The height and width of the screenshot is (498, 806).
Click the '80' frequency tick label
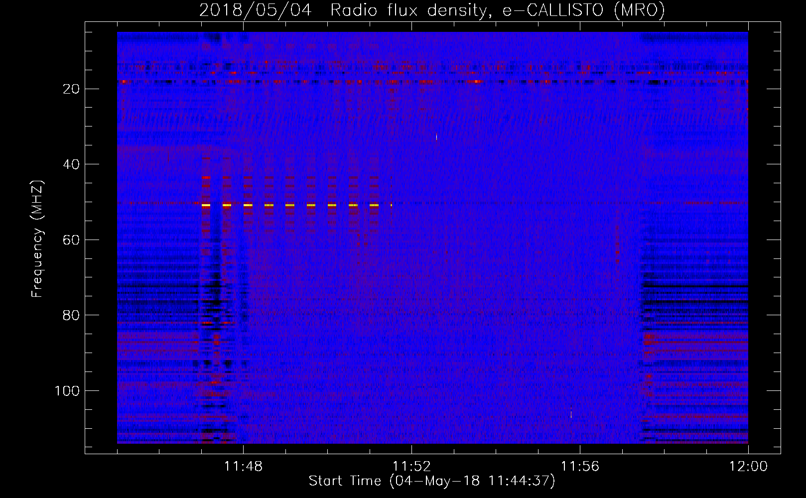(x=72, y=315)
